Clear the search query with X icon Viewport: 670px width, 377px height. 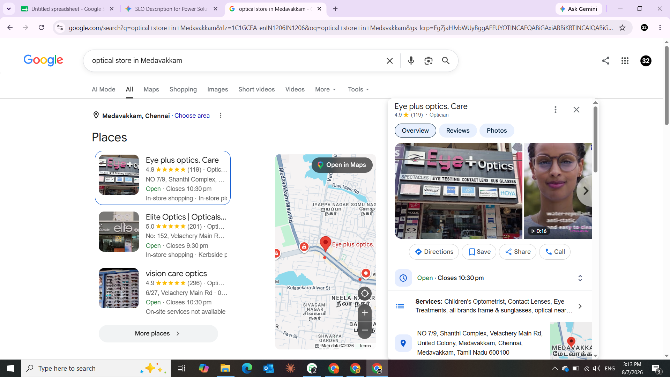point(390,61)
